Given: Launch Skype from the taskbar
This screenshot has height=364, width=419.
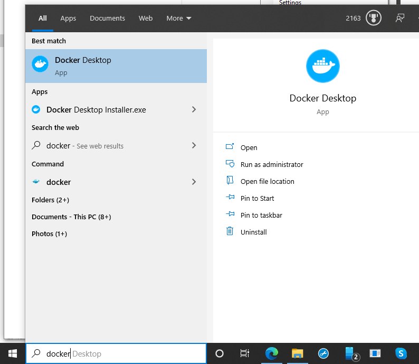Looking at the screenshot, I should tap(401, 353).
